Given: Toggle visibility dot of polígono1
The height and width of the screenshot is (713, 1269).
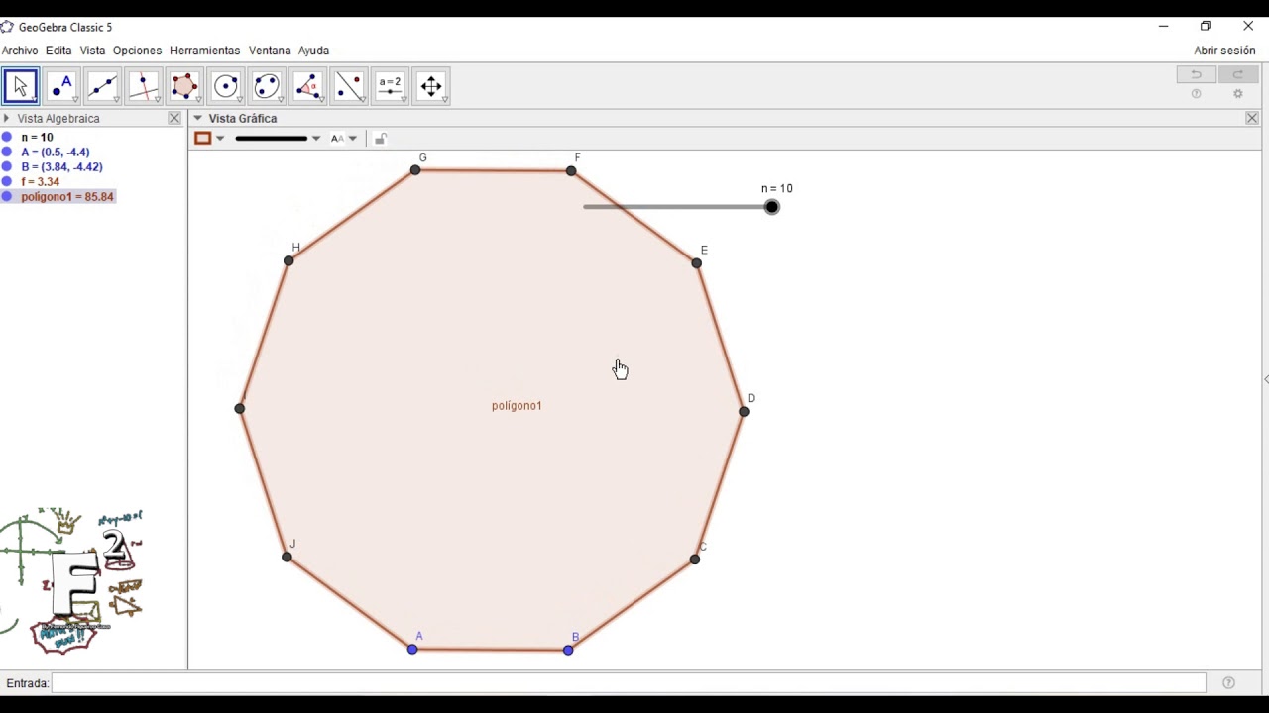Looking at the screenshot, I should tap(7, 197).
